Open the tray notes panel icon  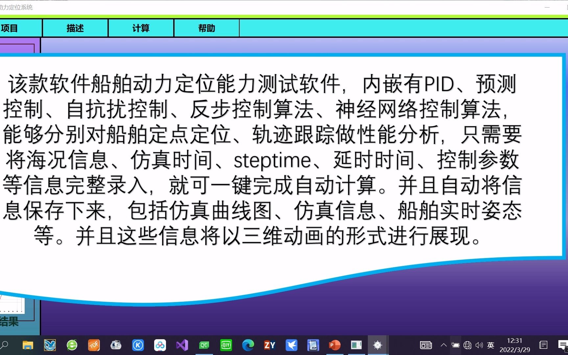coord(543,345)
